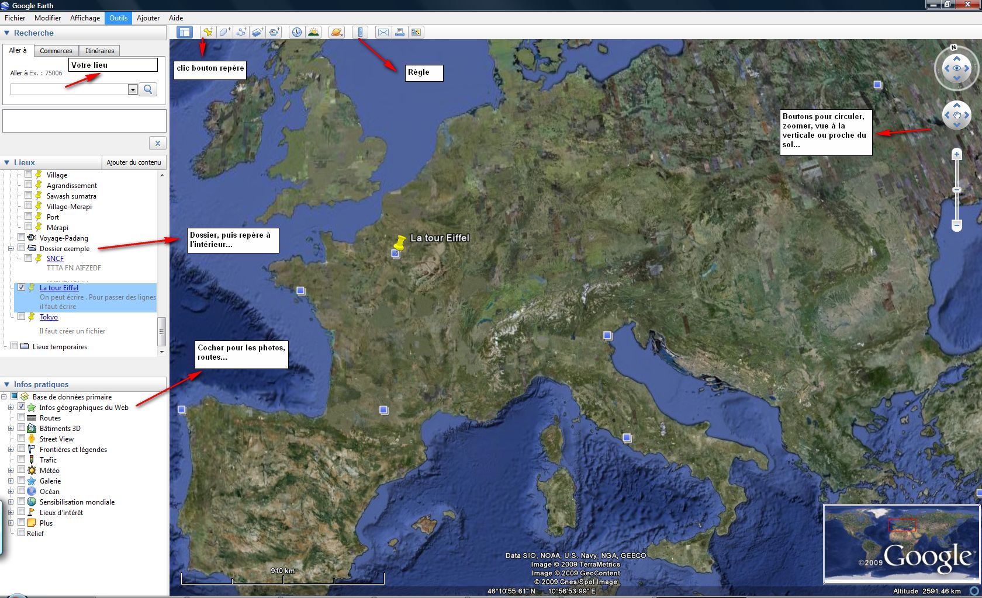982x598 pixels.
Task: Clear search results with the X button
Action: 157,143
